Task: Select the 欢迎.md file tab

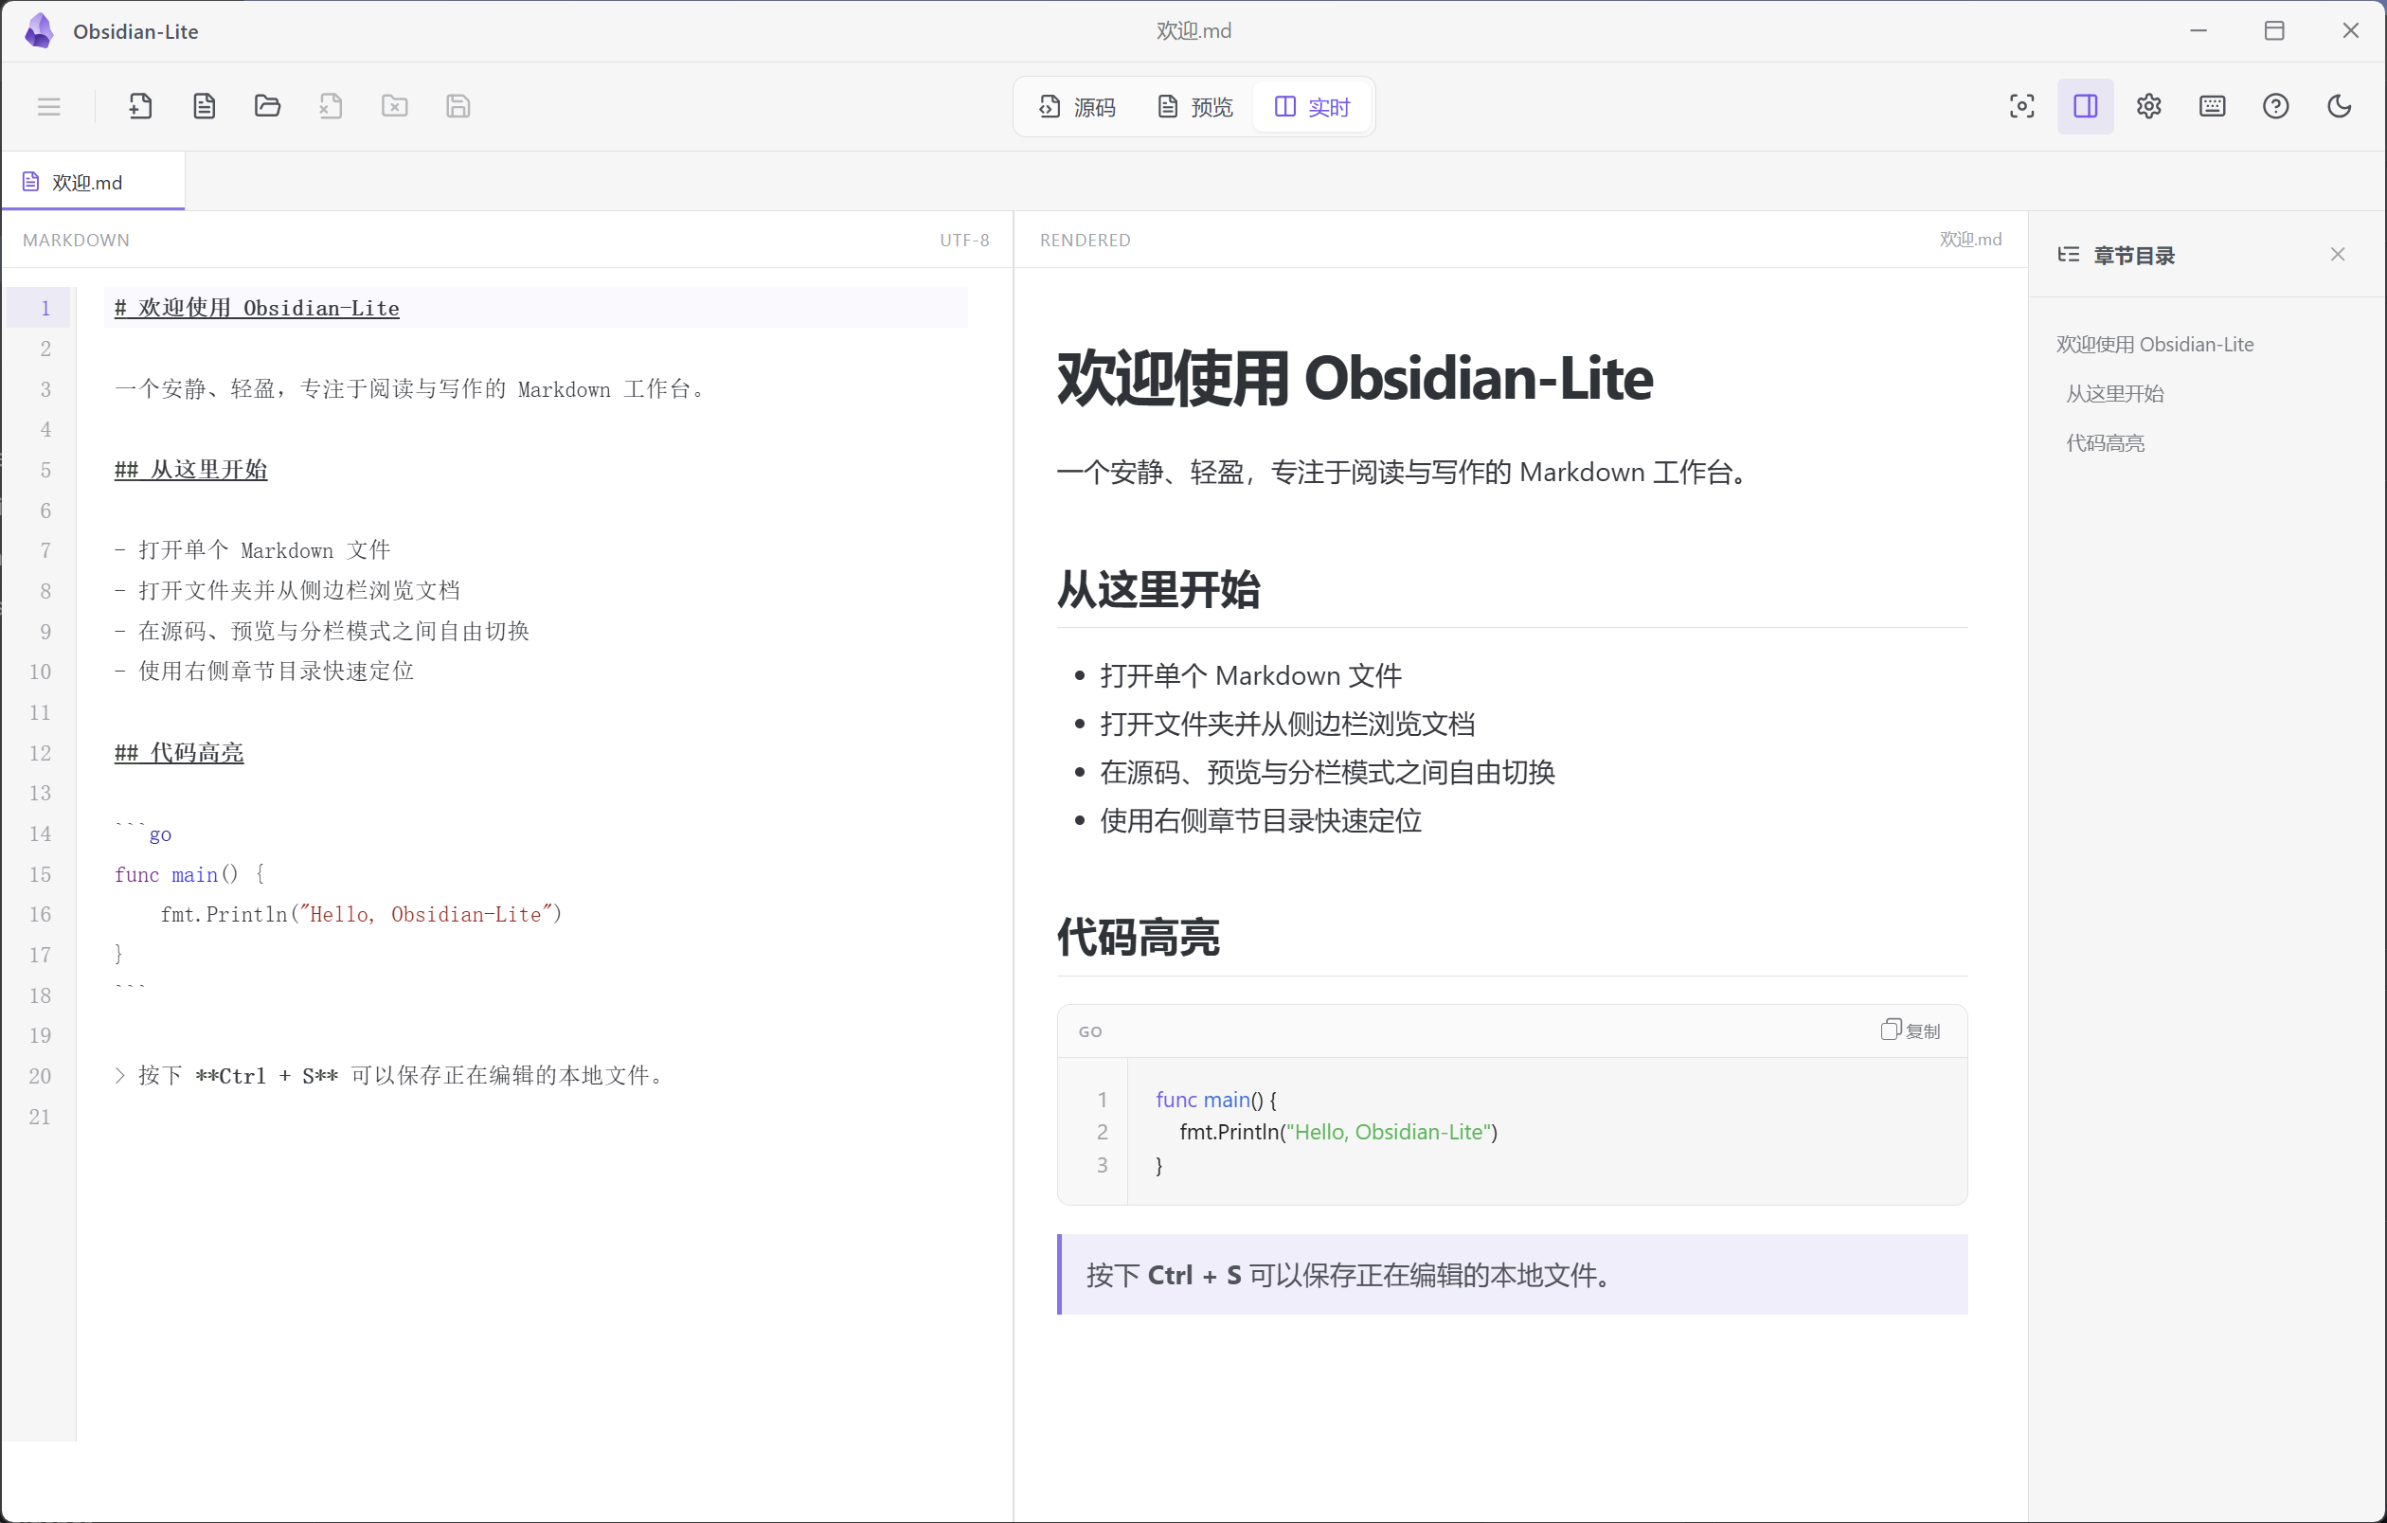Action: tap(92, 182)
